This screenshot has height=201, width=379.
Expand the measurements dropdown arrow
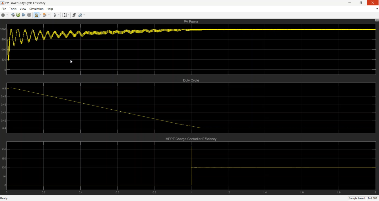click(x=84, y=15)
